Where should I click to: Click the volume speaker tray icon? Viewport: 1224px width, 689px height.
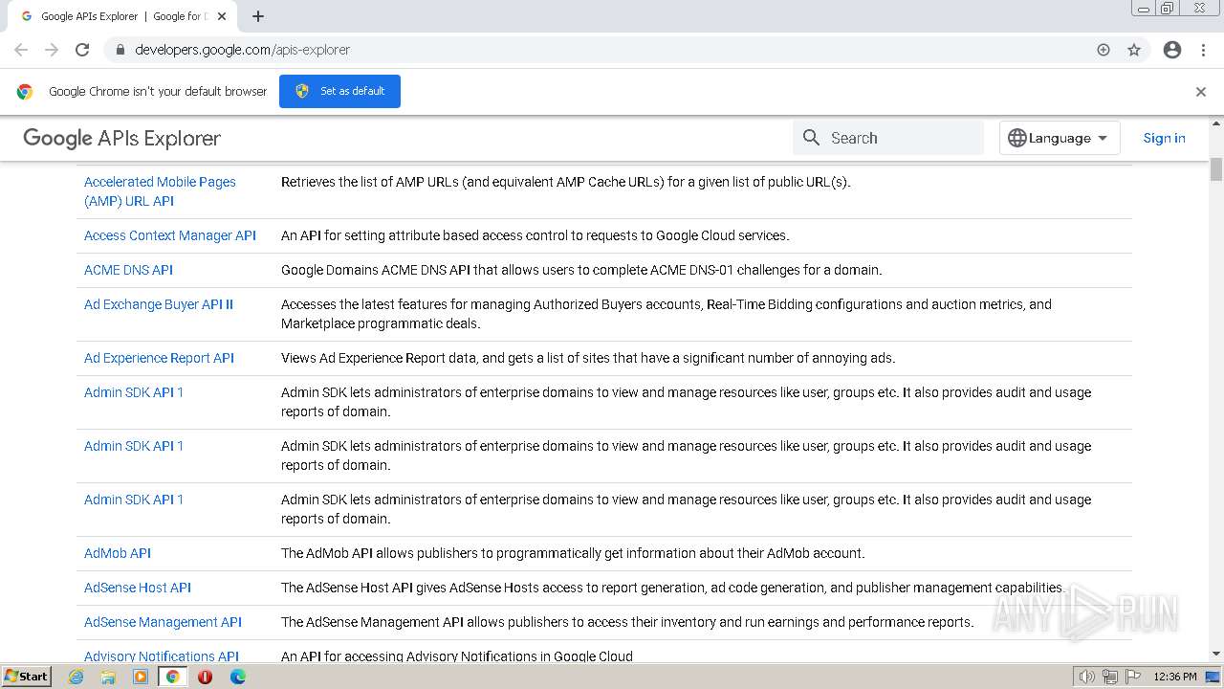pos(1086,677)
